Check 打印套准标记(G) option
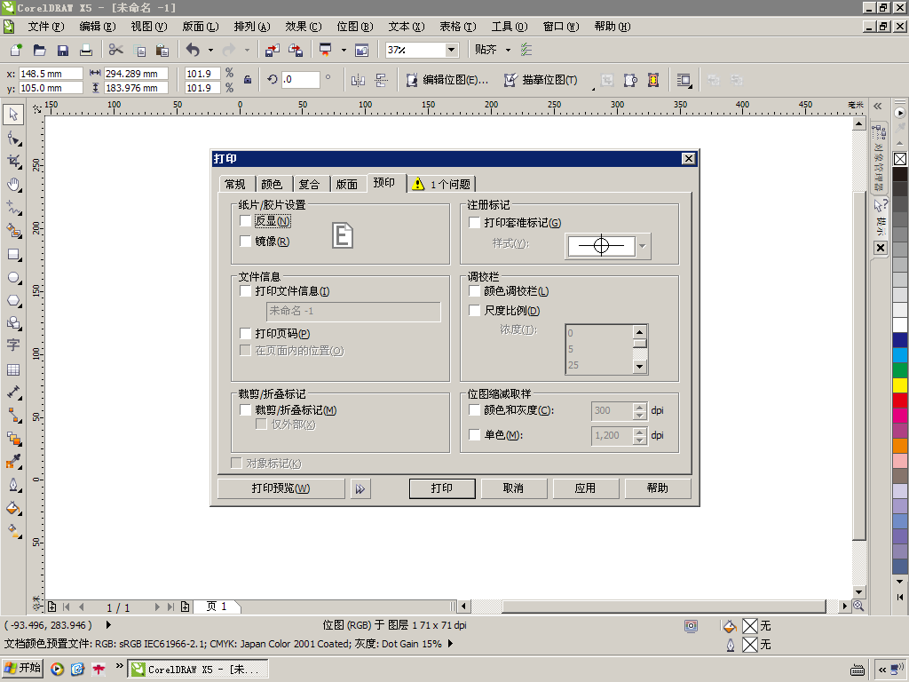Image resolution: width=909 pixels, height=682 pixels. tap(474, 223)
